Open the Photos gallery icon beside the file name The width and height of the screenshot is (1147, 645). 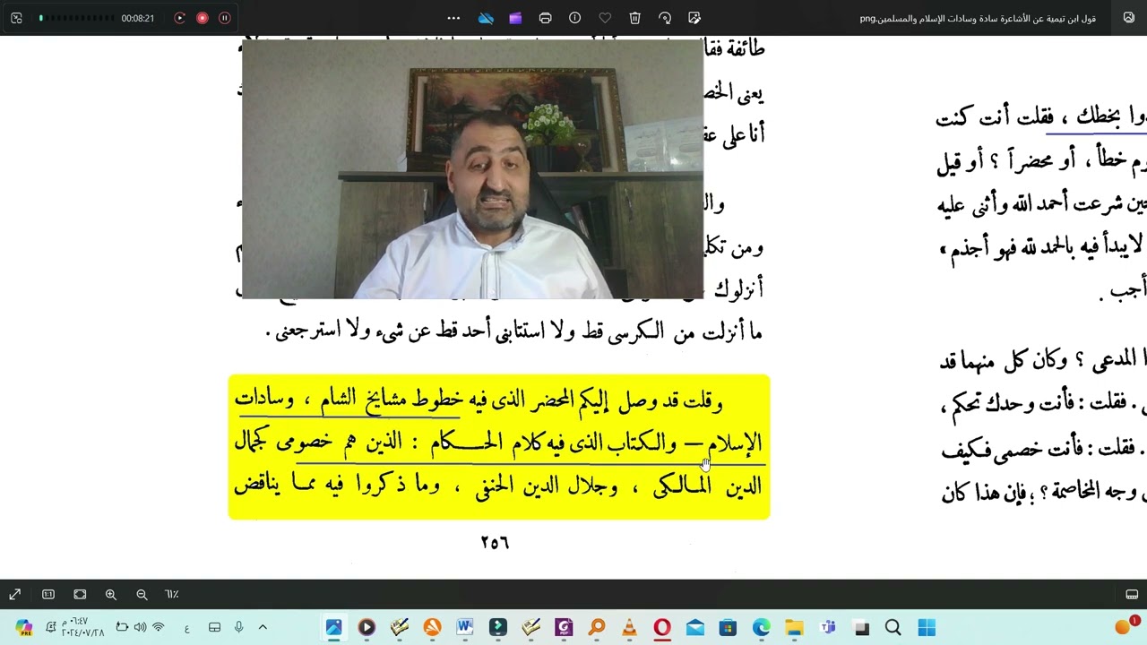pyautogui.click(x=1128, y=18)
